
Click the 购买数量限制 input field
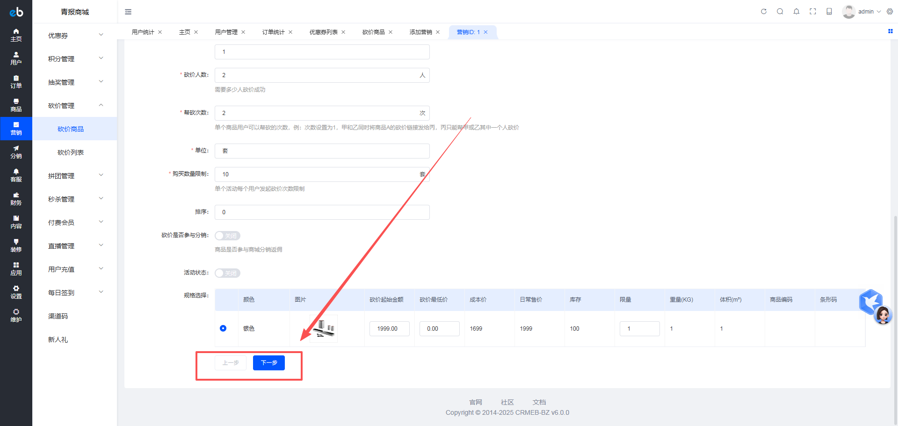coord(322,174)
